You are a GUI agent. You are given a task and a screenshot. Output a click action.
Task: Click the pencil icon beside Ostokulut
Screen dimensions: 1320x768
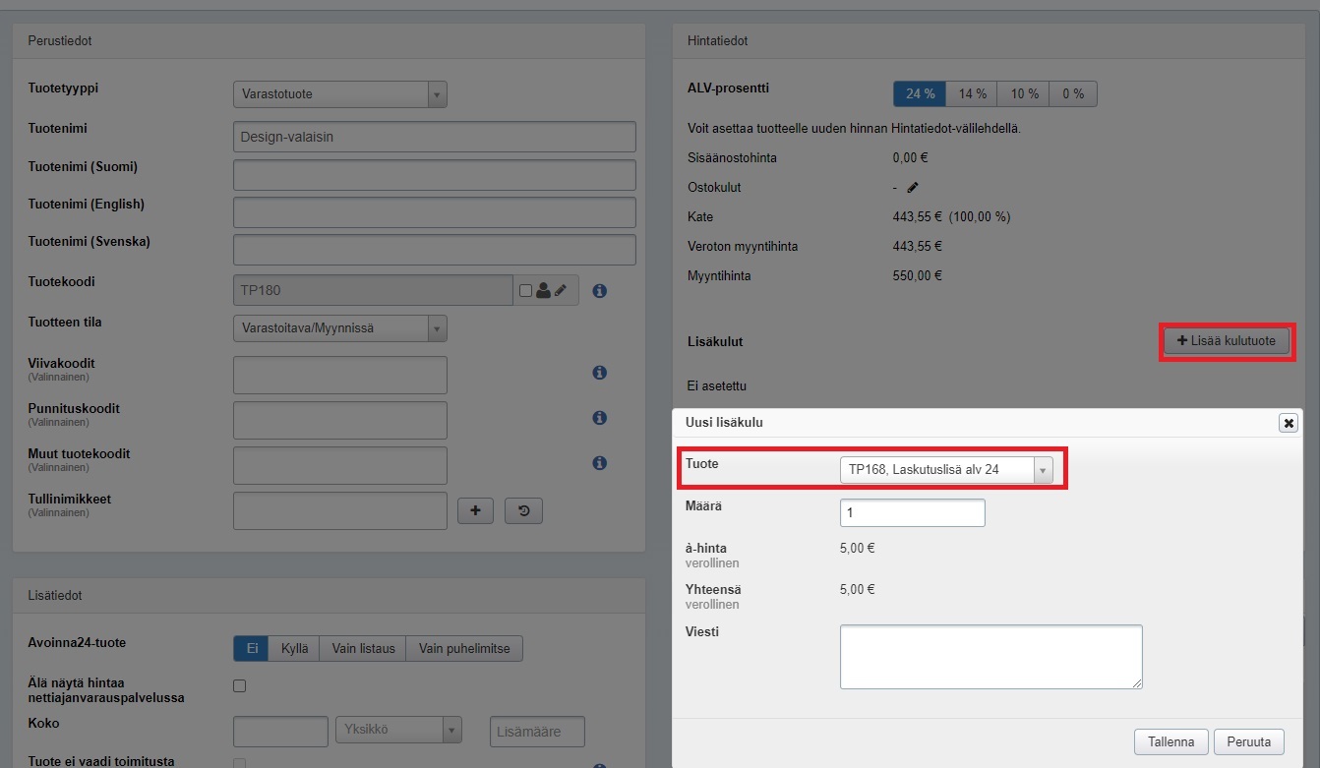(913, 187)
